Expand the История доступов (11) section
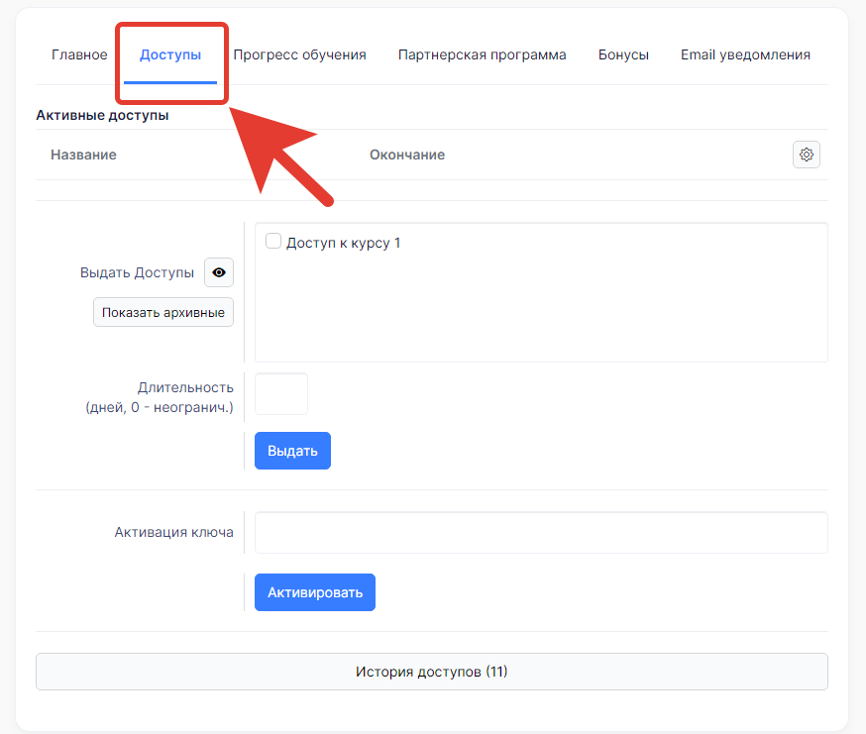 tap(431, 672)
